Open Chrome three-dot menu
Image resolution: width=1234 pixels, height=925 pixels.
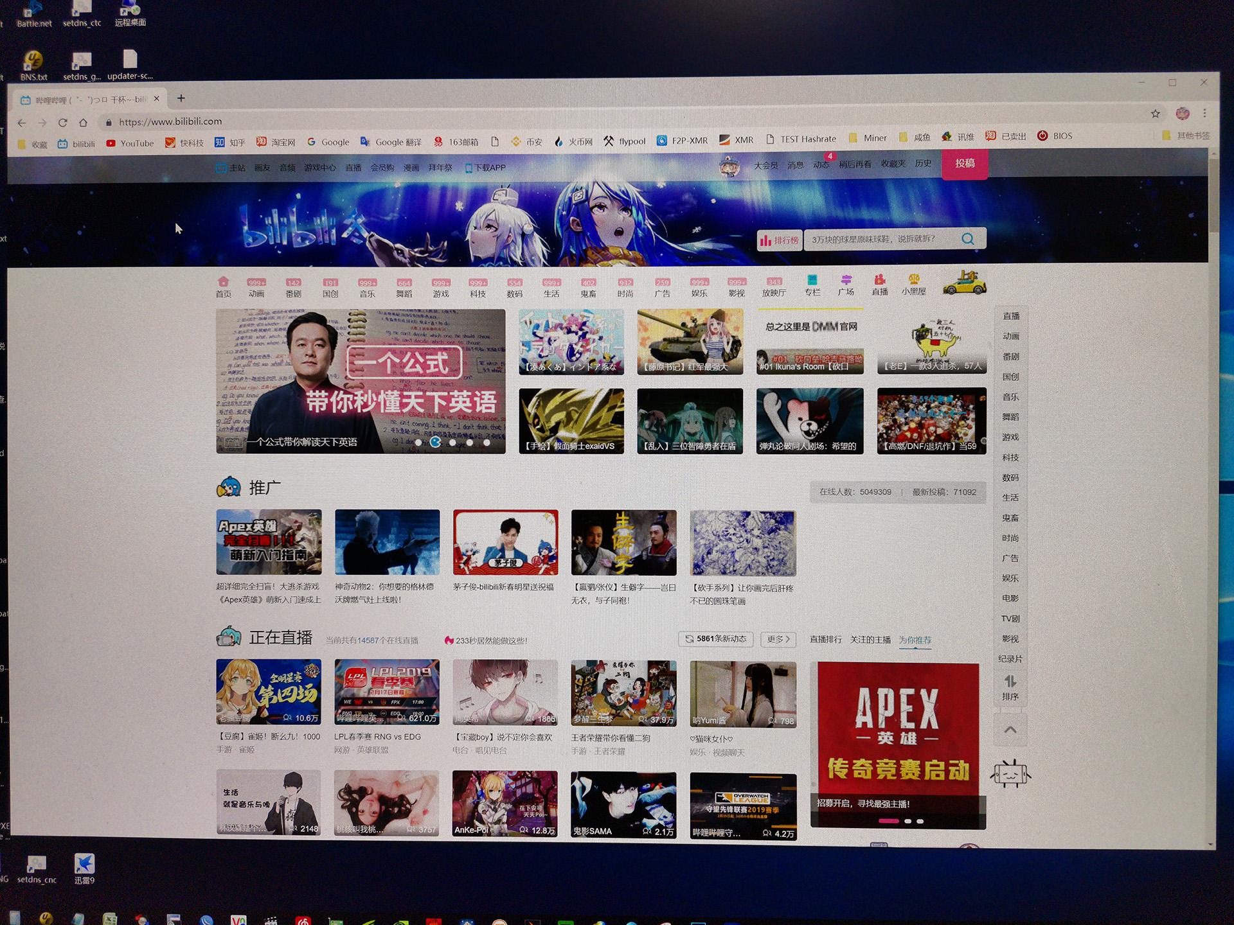click(x=1204, y=113)
